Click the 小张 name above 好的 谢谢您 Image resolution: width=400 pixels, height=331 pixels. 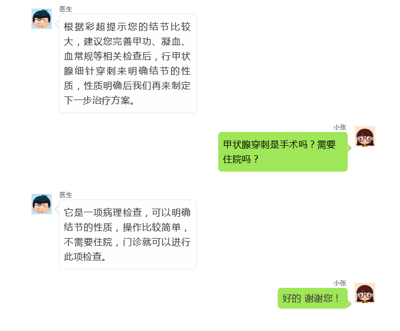click(x=340, y=283)
